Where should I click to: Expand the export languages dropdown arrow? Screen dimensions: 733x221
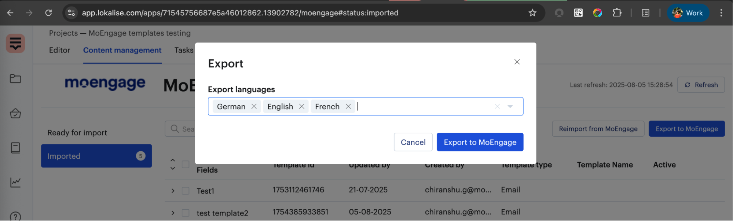pos(510,106)
